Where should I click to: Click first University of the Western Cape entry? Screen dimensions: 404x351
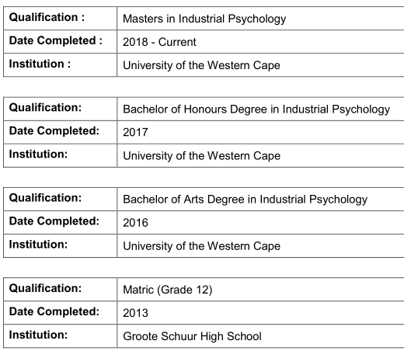pyautogui.click(x=260, y=65)
